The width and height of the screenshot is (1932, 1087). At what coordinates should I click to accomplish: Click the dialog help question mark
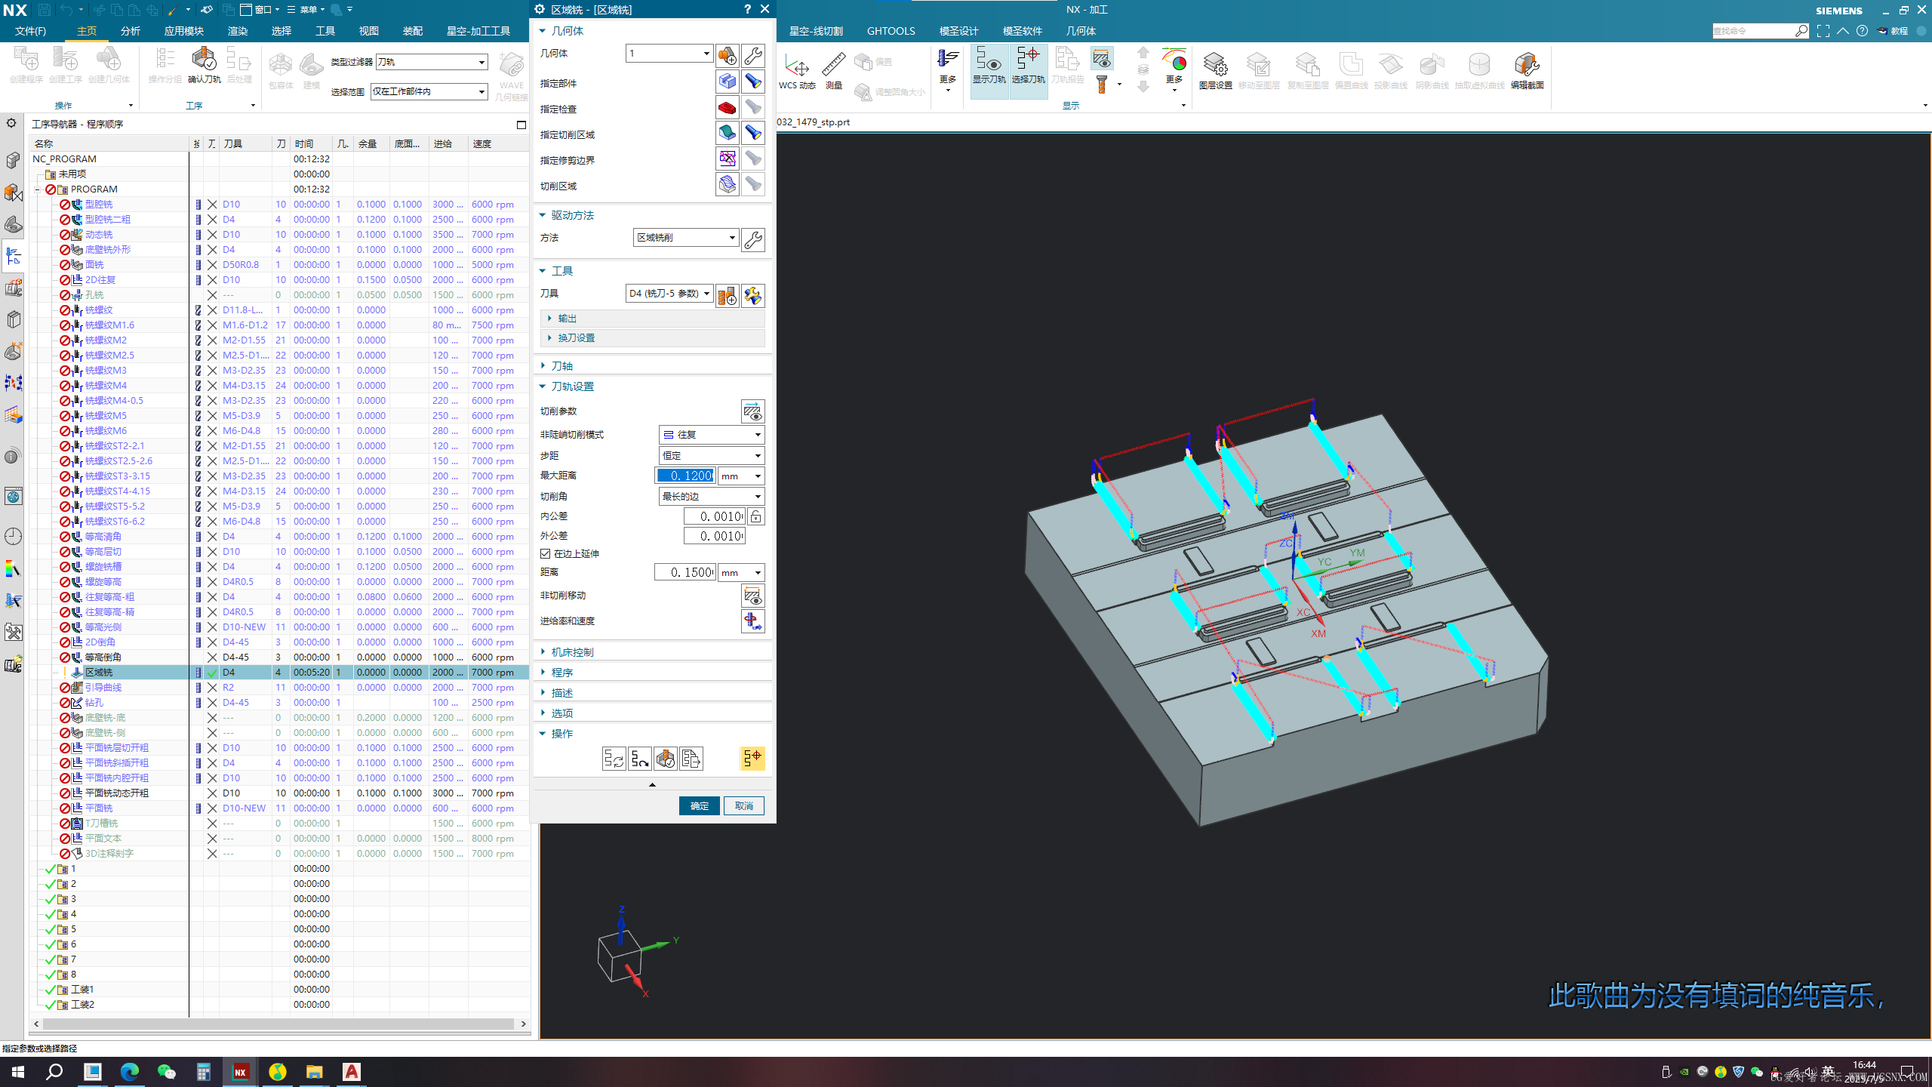click(747, 9)
